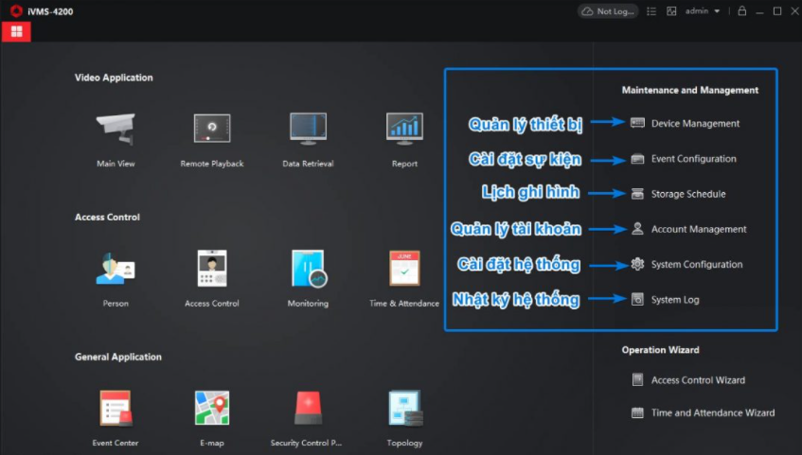Click Device Management icon
The height and width of the screenshot is (455, 802).
(x=637, y=123)
